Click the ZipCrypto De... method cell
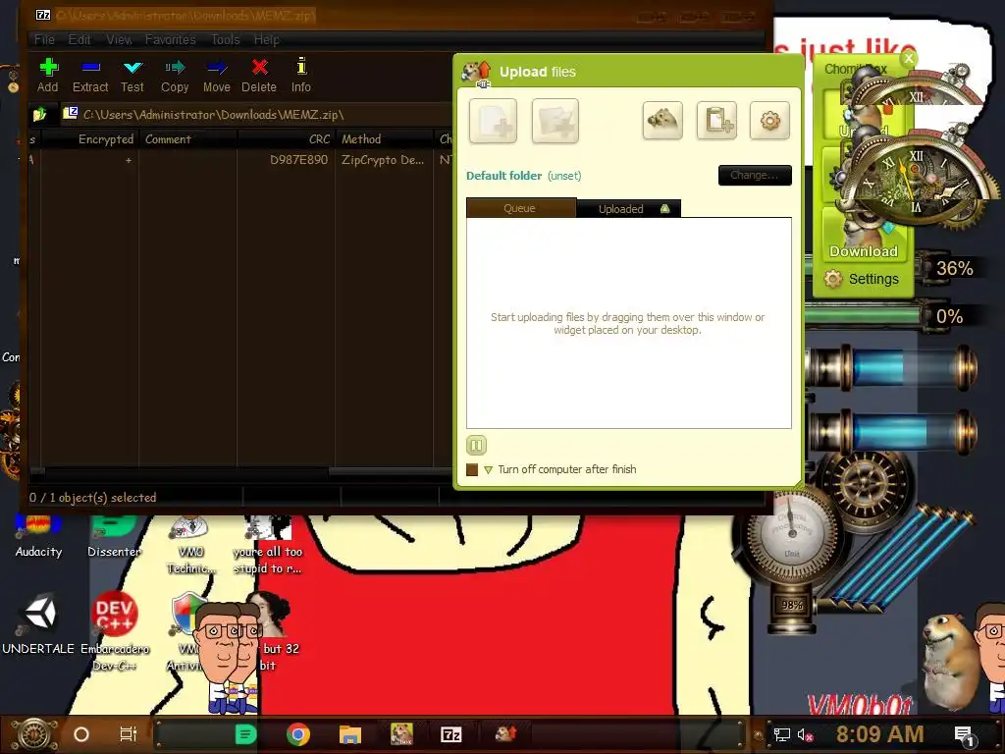 [x=383, y=160]
